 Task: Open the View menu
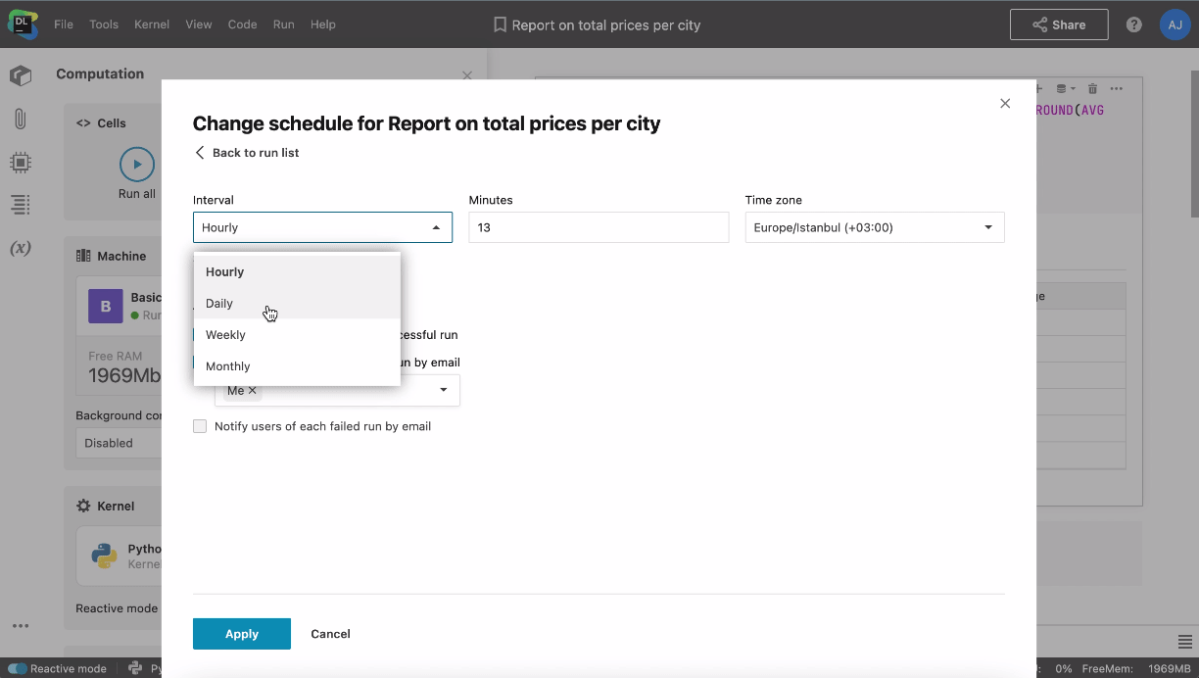[x=199, y=24]
